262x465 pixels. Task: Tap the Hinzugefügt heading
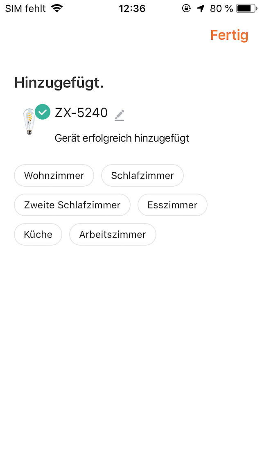pos(59,83)
